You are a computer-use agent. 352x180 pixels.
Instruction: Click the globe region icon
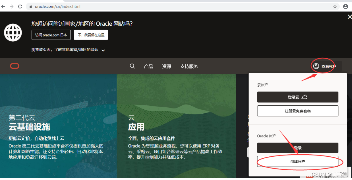coord(13,32)
